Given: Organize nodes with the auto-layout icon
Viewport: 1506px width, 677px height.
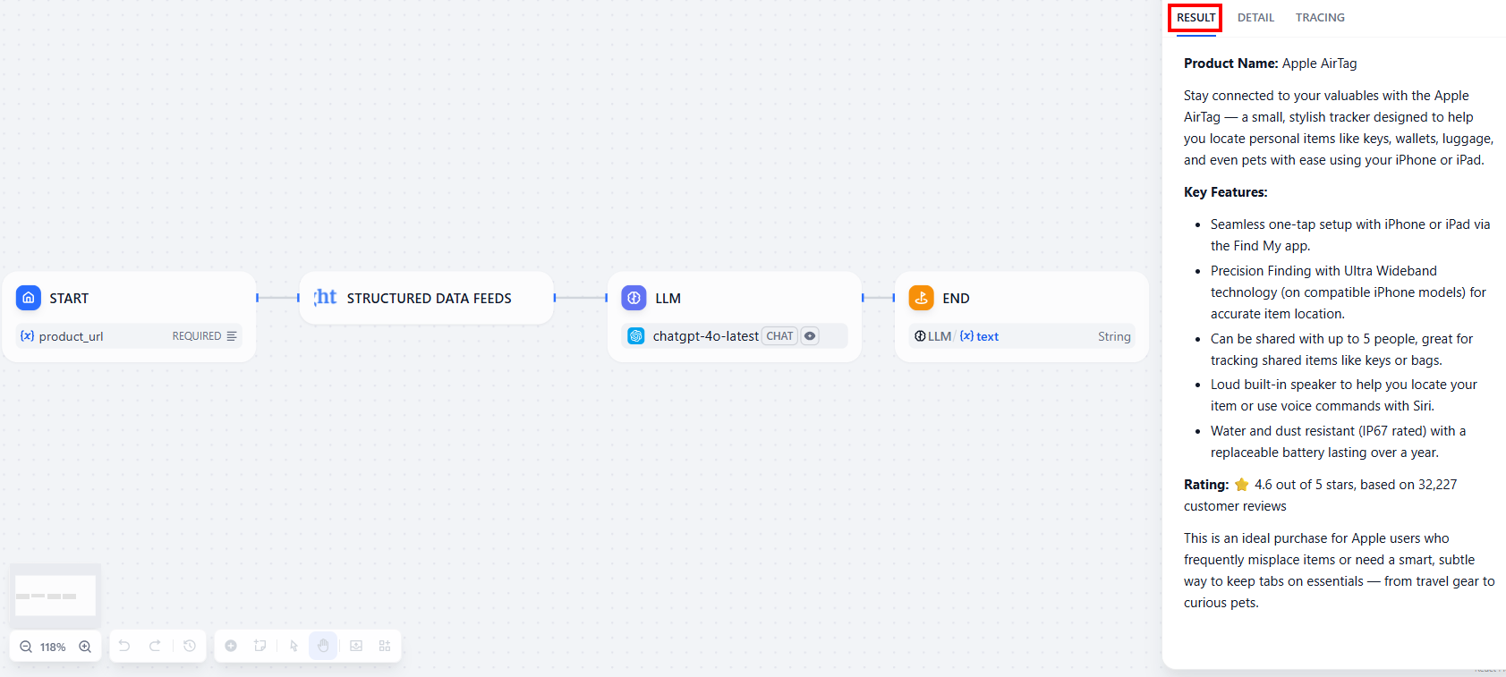Looking at the screenshot, I should pos(385,646).
